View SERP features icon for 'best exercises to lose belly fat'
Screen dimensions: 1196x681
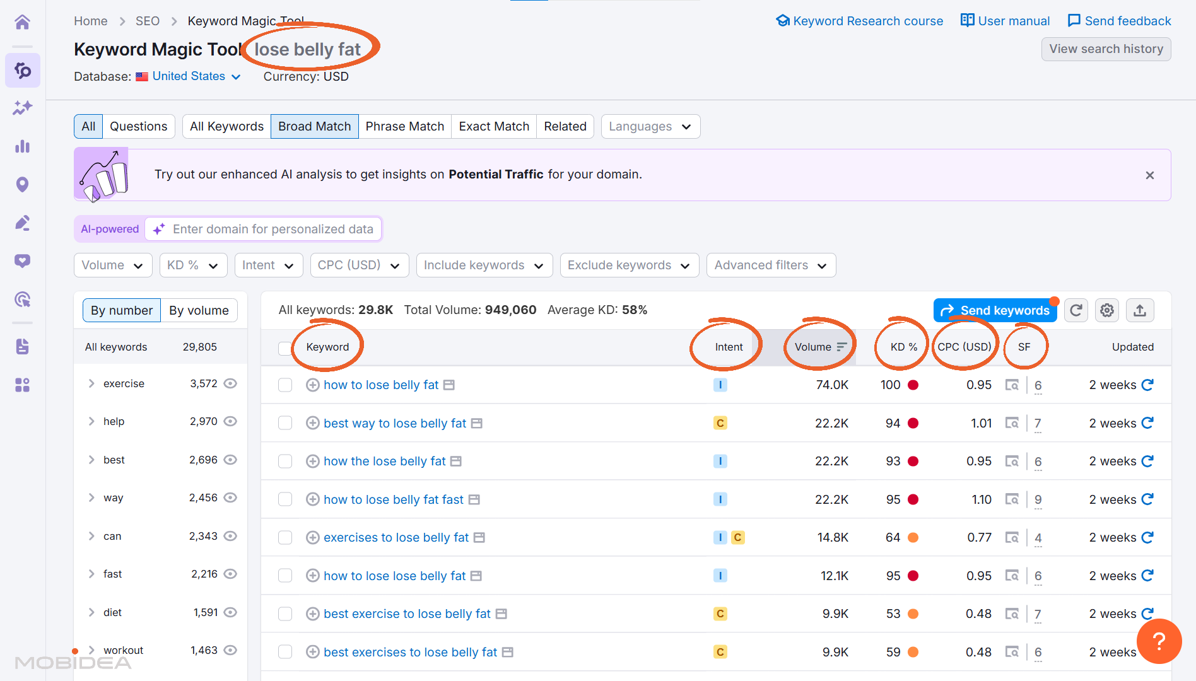tap(1012, 652)
